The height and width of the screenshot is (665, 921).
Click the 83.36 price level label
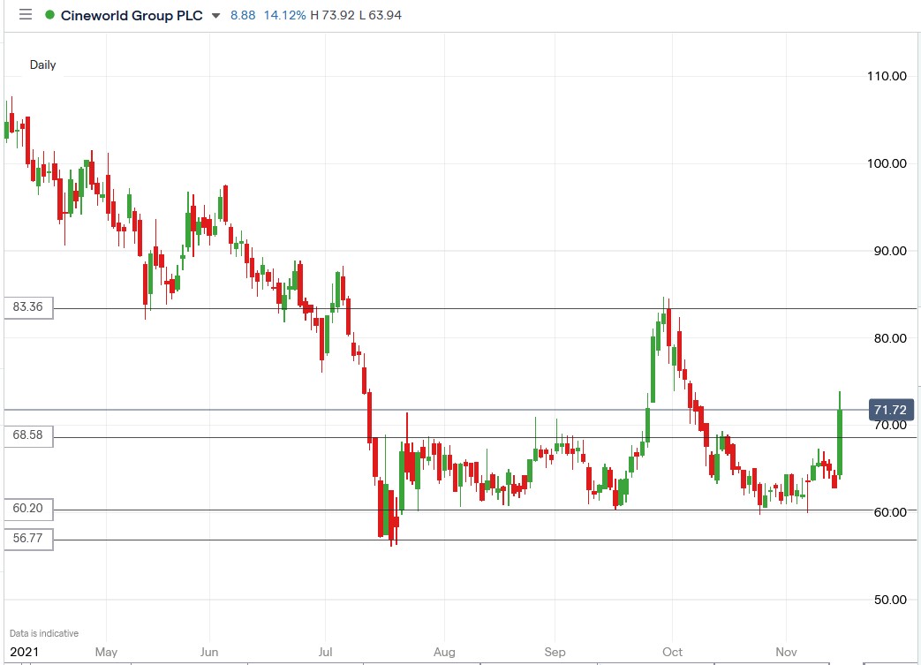click(27, 307)
